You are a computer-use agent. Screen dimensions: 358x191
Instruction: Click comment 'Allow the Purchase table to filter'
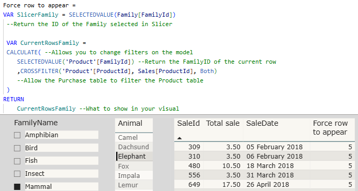tap(110, 80)
